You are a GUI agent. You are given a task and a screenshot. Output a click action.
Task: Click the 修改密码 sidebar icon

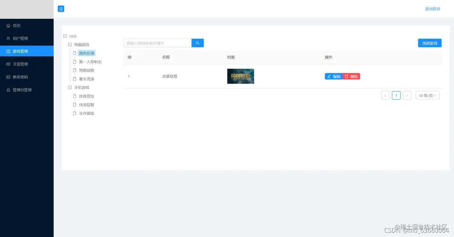point(8,77)
